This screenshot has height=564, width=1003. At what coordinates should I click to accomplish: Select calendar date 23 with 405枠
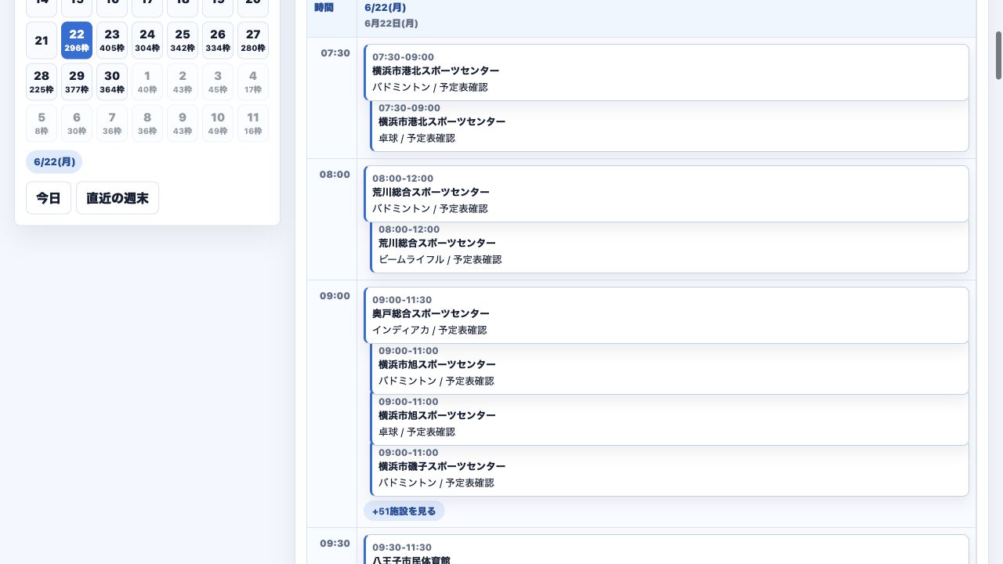coord(112,40)
